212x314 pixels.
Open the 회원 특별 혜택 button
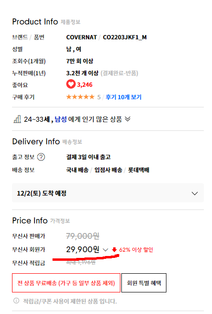144,283
